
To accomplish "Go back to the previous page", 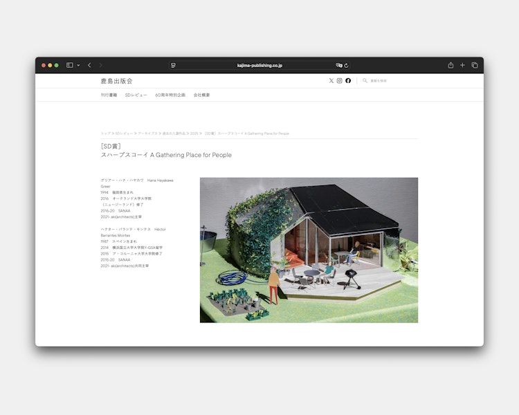I will click(x=89, y=65).
